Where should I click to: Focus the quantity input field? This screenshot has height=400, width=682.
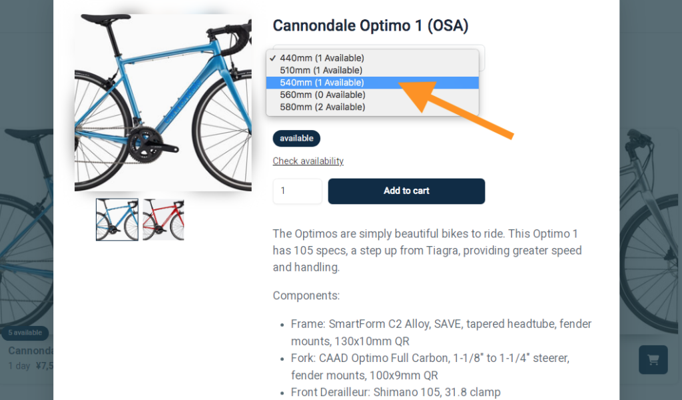[x=297, y=191]
